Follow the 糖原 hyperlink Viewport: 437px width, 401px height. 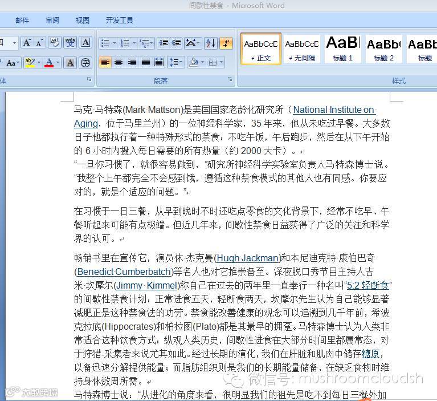(x=370, y=354)
